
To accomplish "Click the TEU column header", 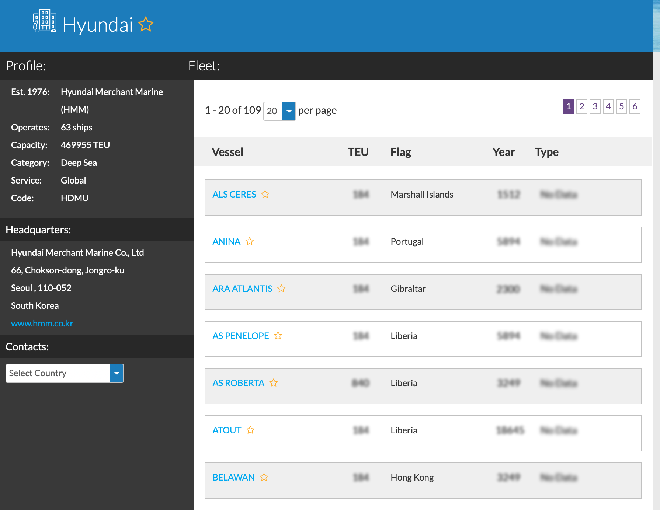I will (358, 152).
